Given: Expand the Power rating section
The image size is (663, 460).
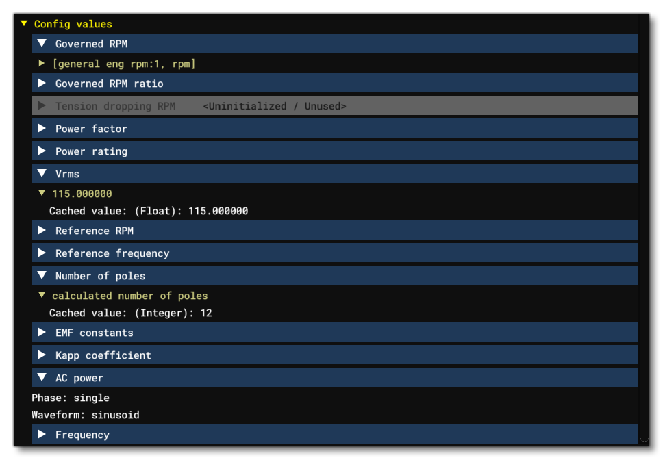Looking at the screenshot, I should [x=41, y=151].
